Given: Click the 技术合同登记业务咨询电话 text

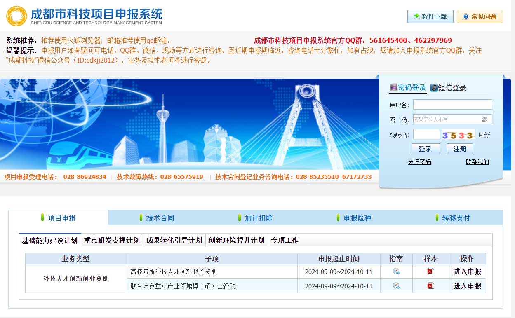Looking at the screenshot, I should point(293,177).
